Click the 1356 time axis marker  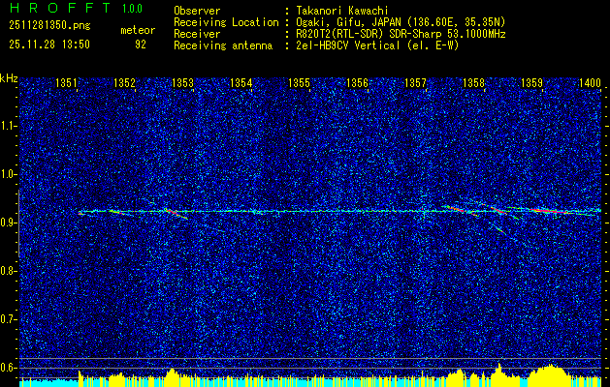[358, 82]
